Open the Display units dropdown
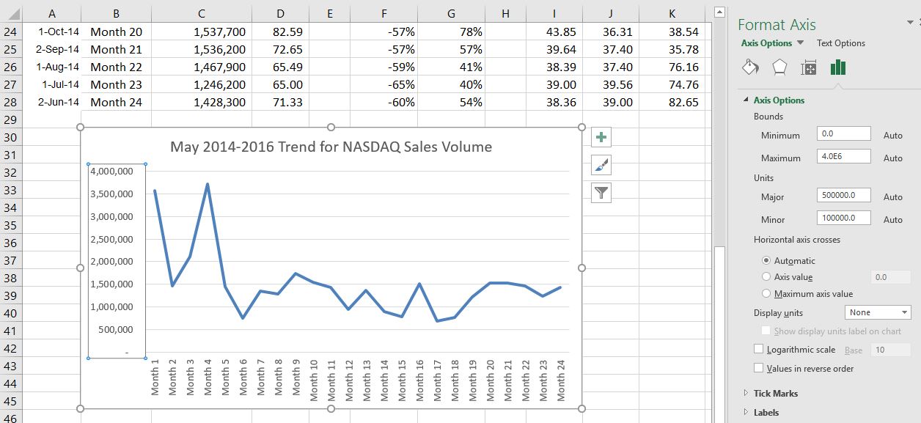 point(878,313)
